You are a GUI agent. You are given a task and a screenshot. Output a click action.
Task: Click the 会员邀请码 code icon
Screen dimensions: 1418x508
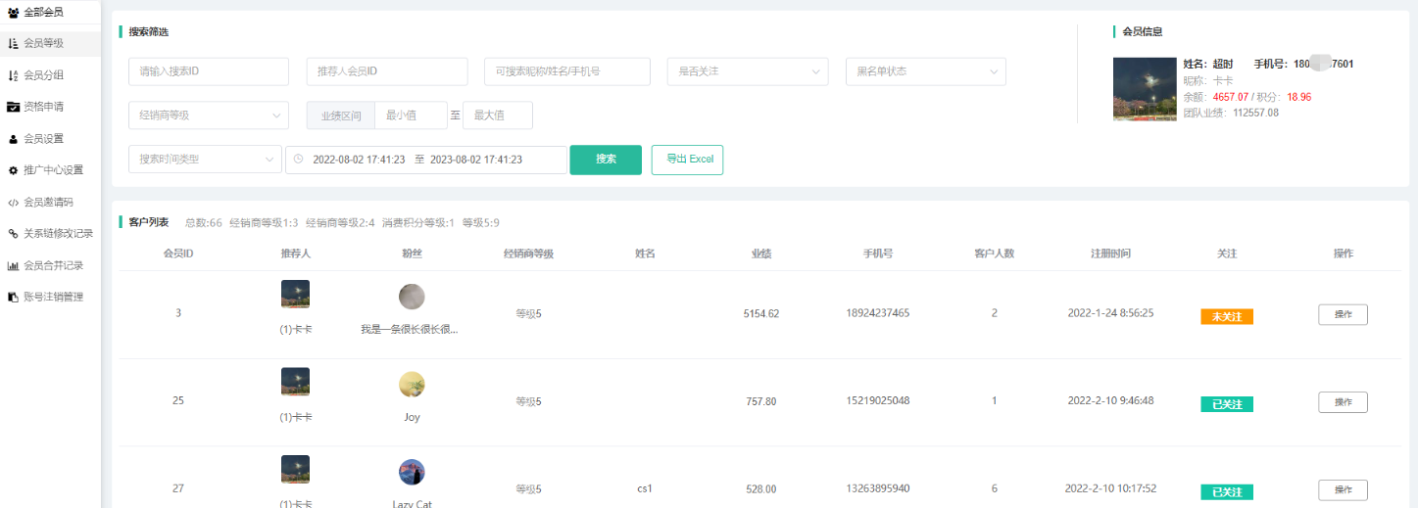13,203
